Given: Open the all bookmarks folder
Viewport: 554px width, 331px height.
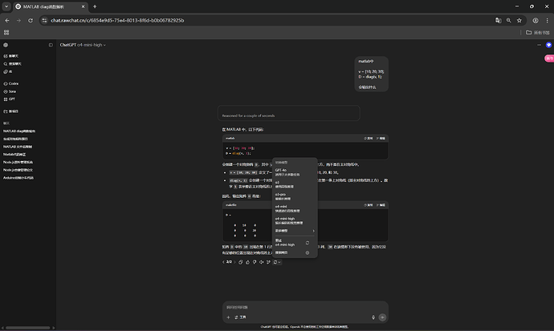Looking at the screenshot, I should coord(538,32).
